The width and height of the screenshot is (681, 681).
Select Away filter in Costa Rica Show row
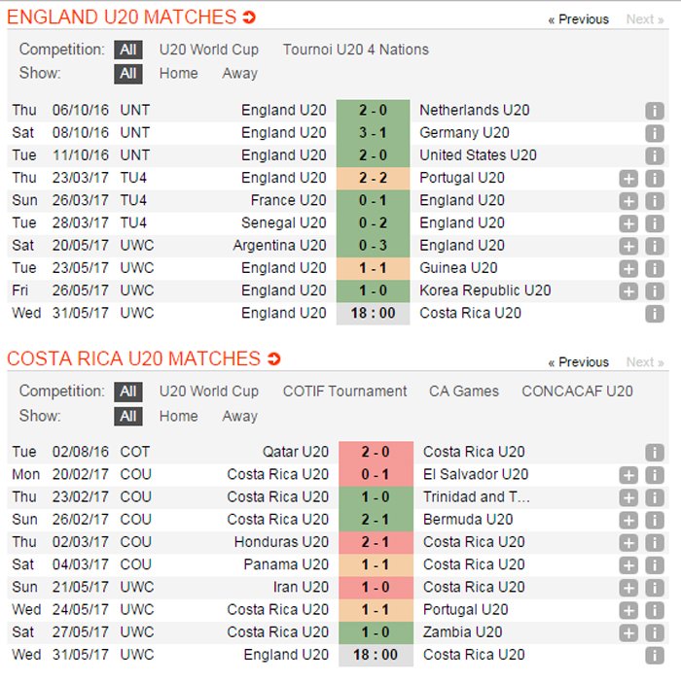pyautogui.click(x=239, y=416)
